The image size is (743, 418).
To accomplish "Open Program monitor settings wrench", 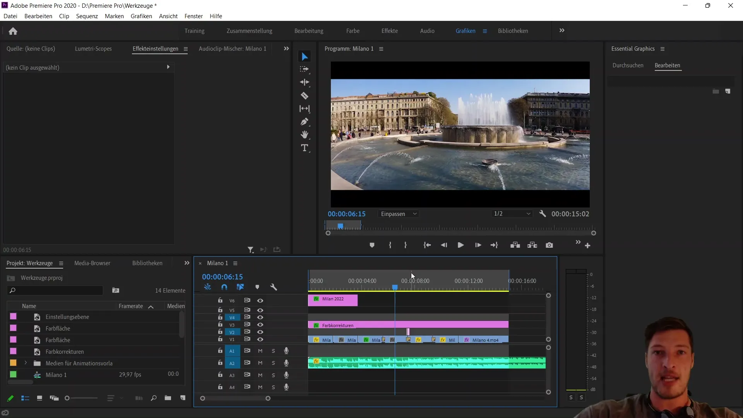I will tap(543, 214).
